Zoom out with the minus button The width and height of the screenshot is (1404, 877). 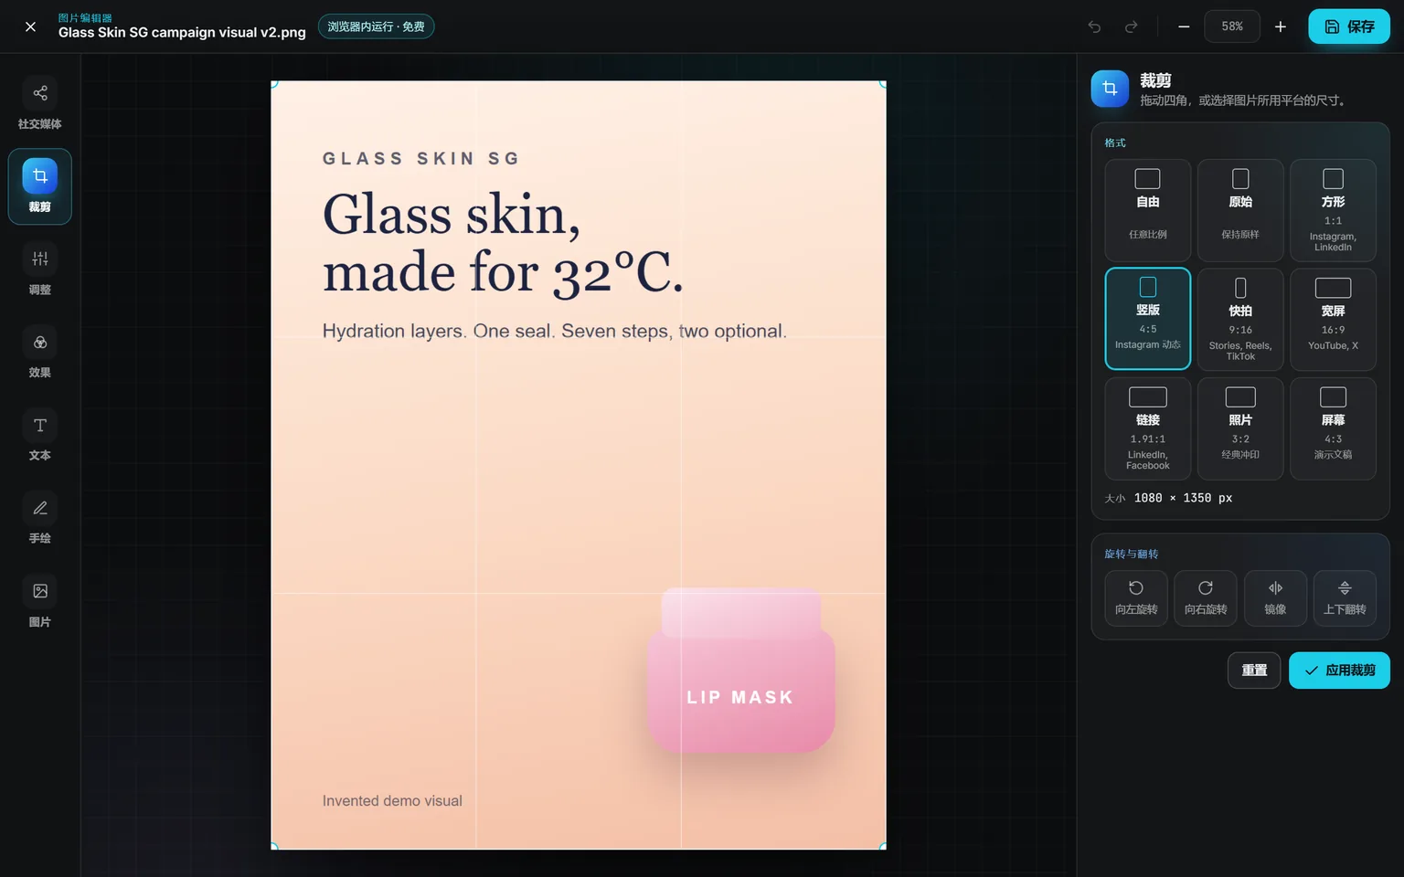(x=1184, y=26)
